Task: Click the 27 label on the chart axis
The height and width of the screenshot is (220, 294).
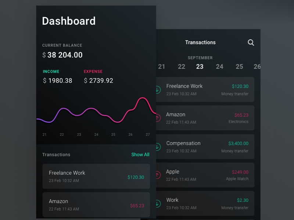Action: pyautogui.click(x=148, y=135)
